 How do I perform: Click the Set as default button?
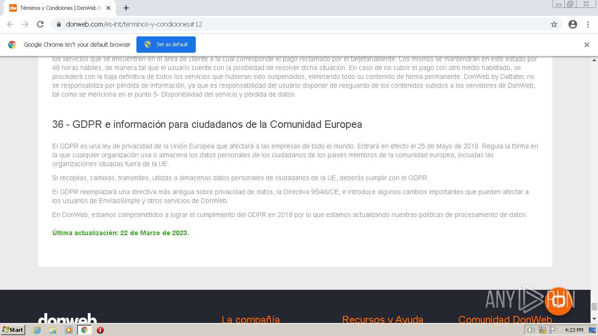[x=166, y=44]
